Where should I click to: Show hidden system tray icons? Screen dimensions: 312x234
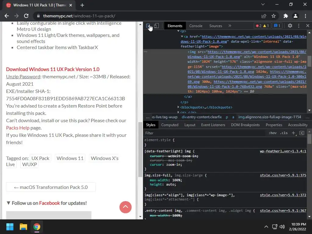(266, 227)
